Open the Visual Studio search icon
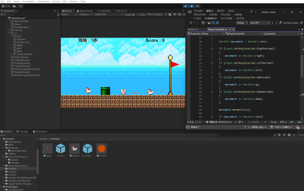This screenshot has height=191, width=304. pos(251,12)
